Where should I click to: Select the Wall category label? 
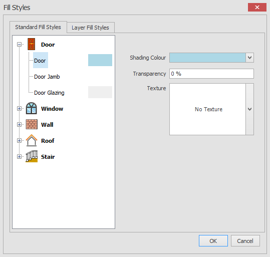pyautogui.click(x=47, y=125)
